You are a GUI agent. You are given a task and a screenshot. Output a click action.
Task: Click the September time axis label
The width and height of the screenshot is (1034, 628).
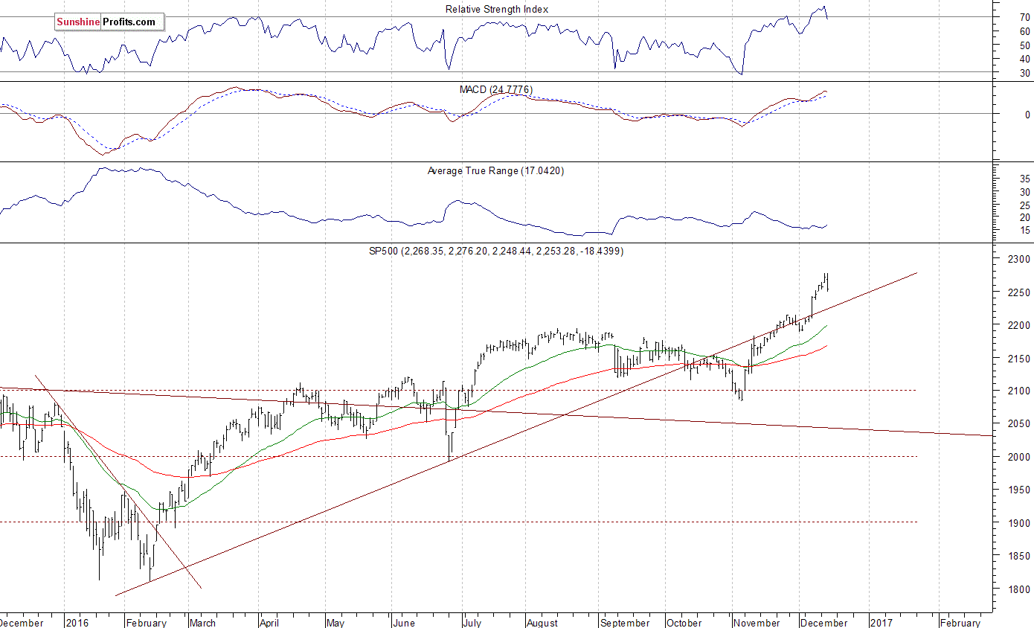[626, 623]
